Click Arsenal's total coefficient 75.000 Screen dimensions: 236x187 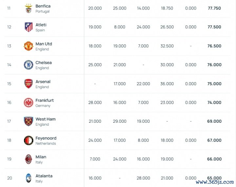214,84
